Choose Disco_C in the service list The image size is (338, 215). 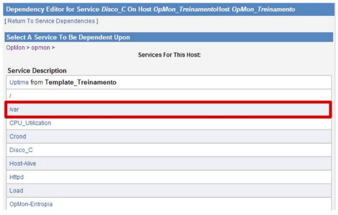[21, 150]
